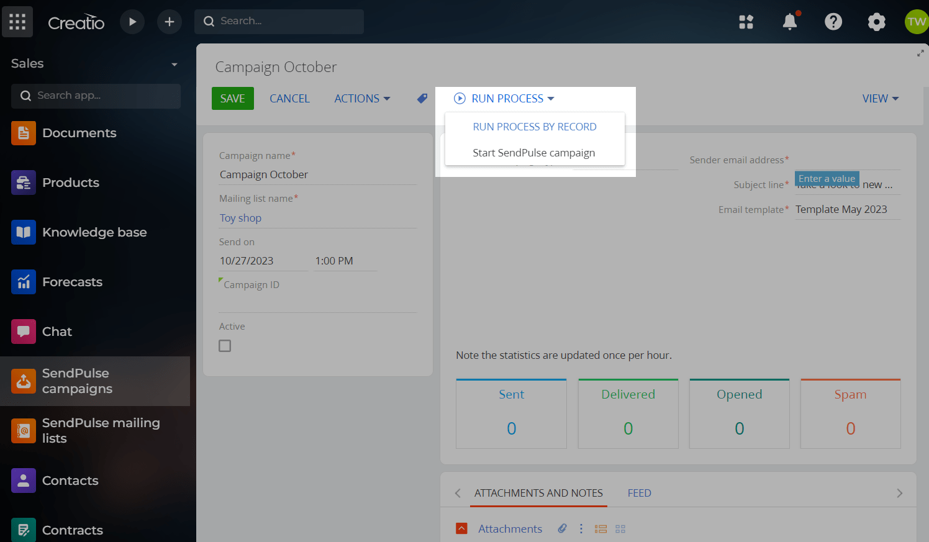Click the Spam statistics tile

pos(850,413)
